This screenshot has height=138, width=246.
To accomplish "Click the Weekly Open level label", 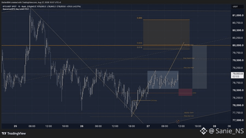I will click(x=189, y=113).
